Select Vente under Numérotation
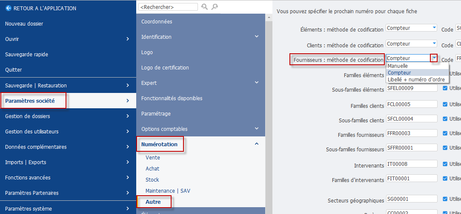The width and height of the screenshot is (461, 214). coord(153,157)
